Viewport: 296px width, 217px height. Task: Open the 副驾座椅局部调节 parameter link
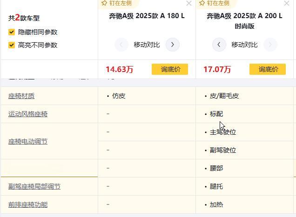tap(34, 186)
